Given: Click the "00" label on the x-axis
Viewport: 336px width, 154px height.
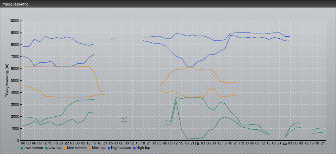Looking at the screenshot, I should coord(23,143).
